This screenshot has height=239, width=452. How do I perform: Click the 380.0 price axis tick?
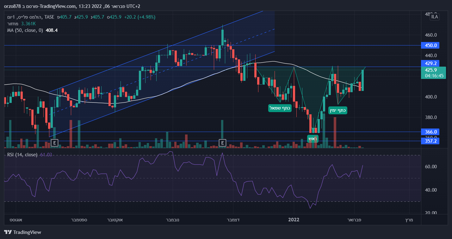431,117
